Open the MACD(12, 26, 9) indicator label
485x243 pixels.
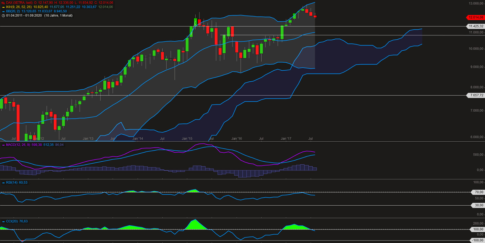click(x=19, y=145)
